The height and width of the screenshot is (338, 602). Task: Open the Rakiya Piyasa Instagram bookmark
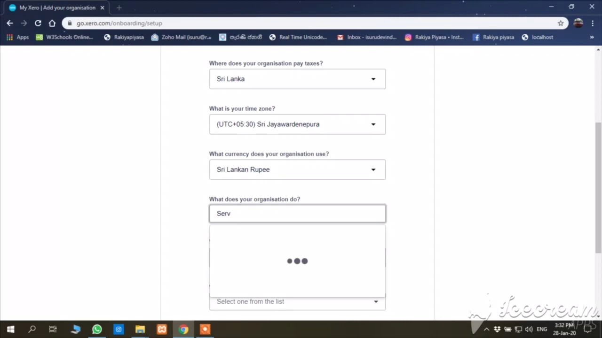tap(434, 37)
